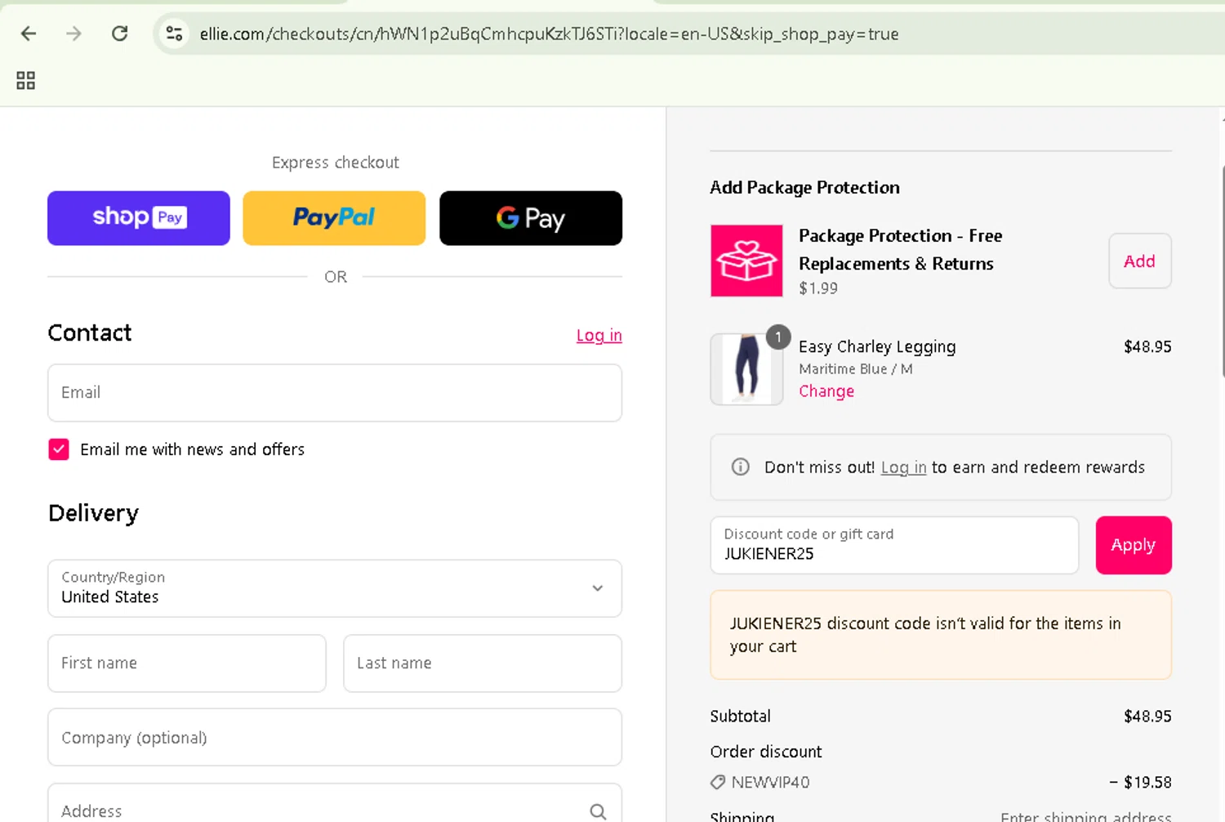Expand the Country/Region dropdown
The width and height of the screenshot is (1225, 822).
[x=335, y=588]
